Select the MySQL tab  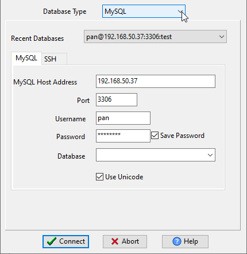click(x=26, y=58)
